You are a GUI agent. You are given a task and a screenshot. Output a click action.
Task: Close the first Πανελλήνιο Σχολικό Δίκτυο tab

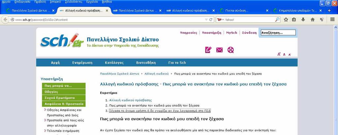click(53, 11)
